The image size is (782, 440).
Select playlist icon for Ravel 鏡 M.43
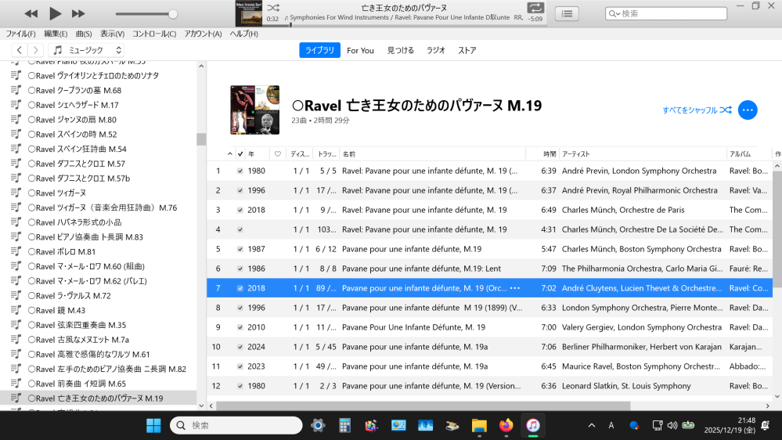click(16, 310)
